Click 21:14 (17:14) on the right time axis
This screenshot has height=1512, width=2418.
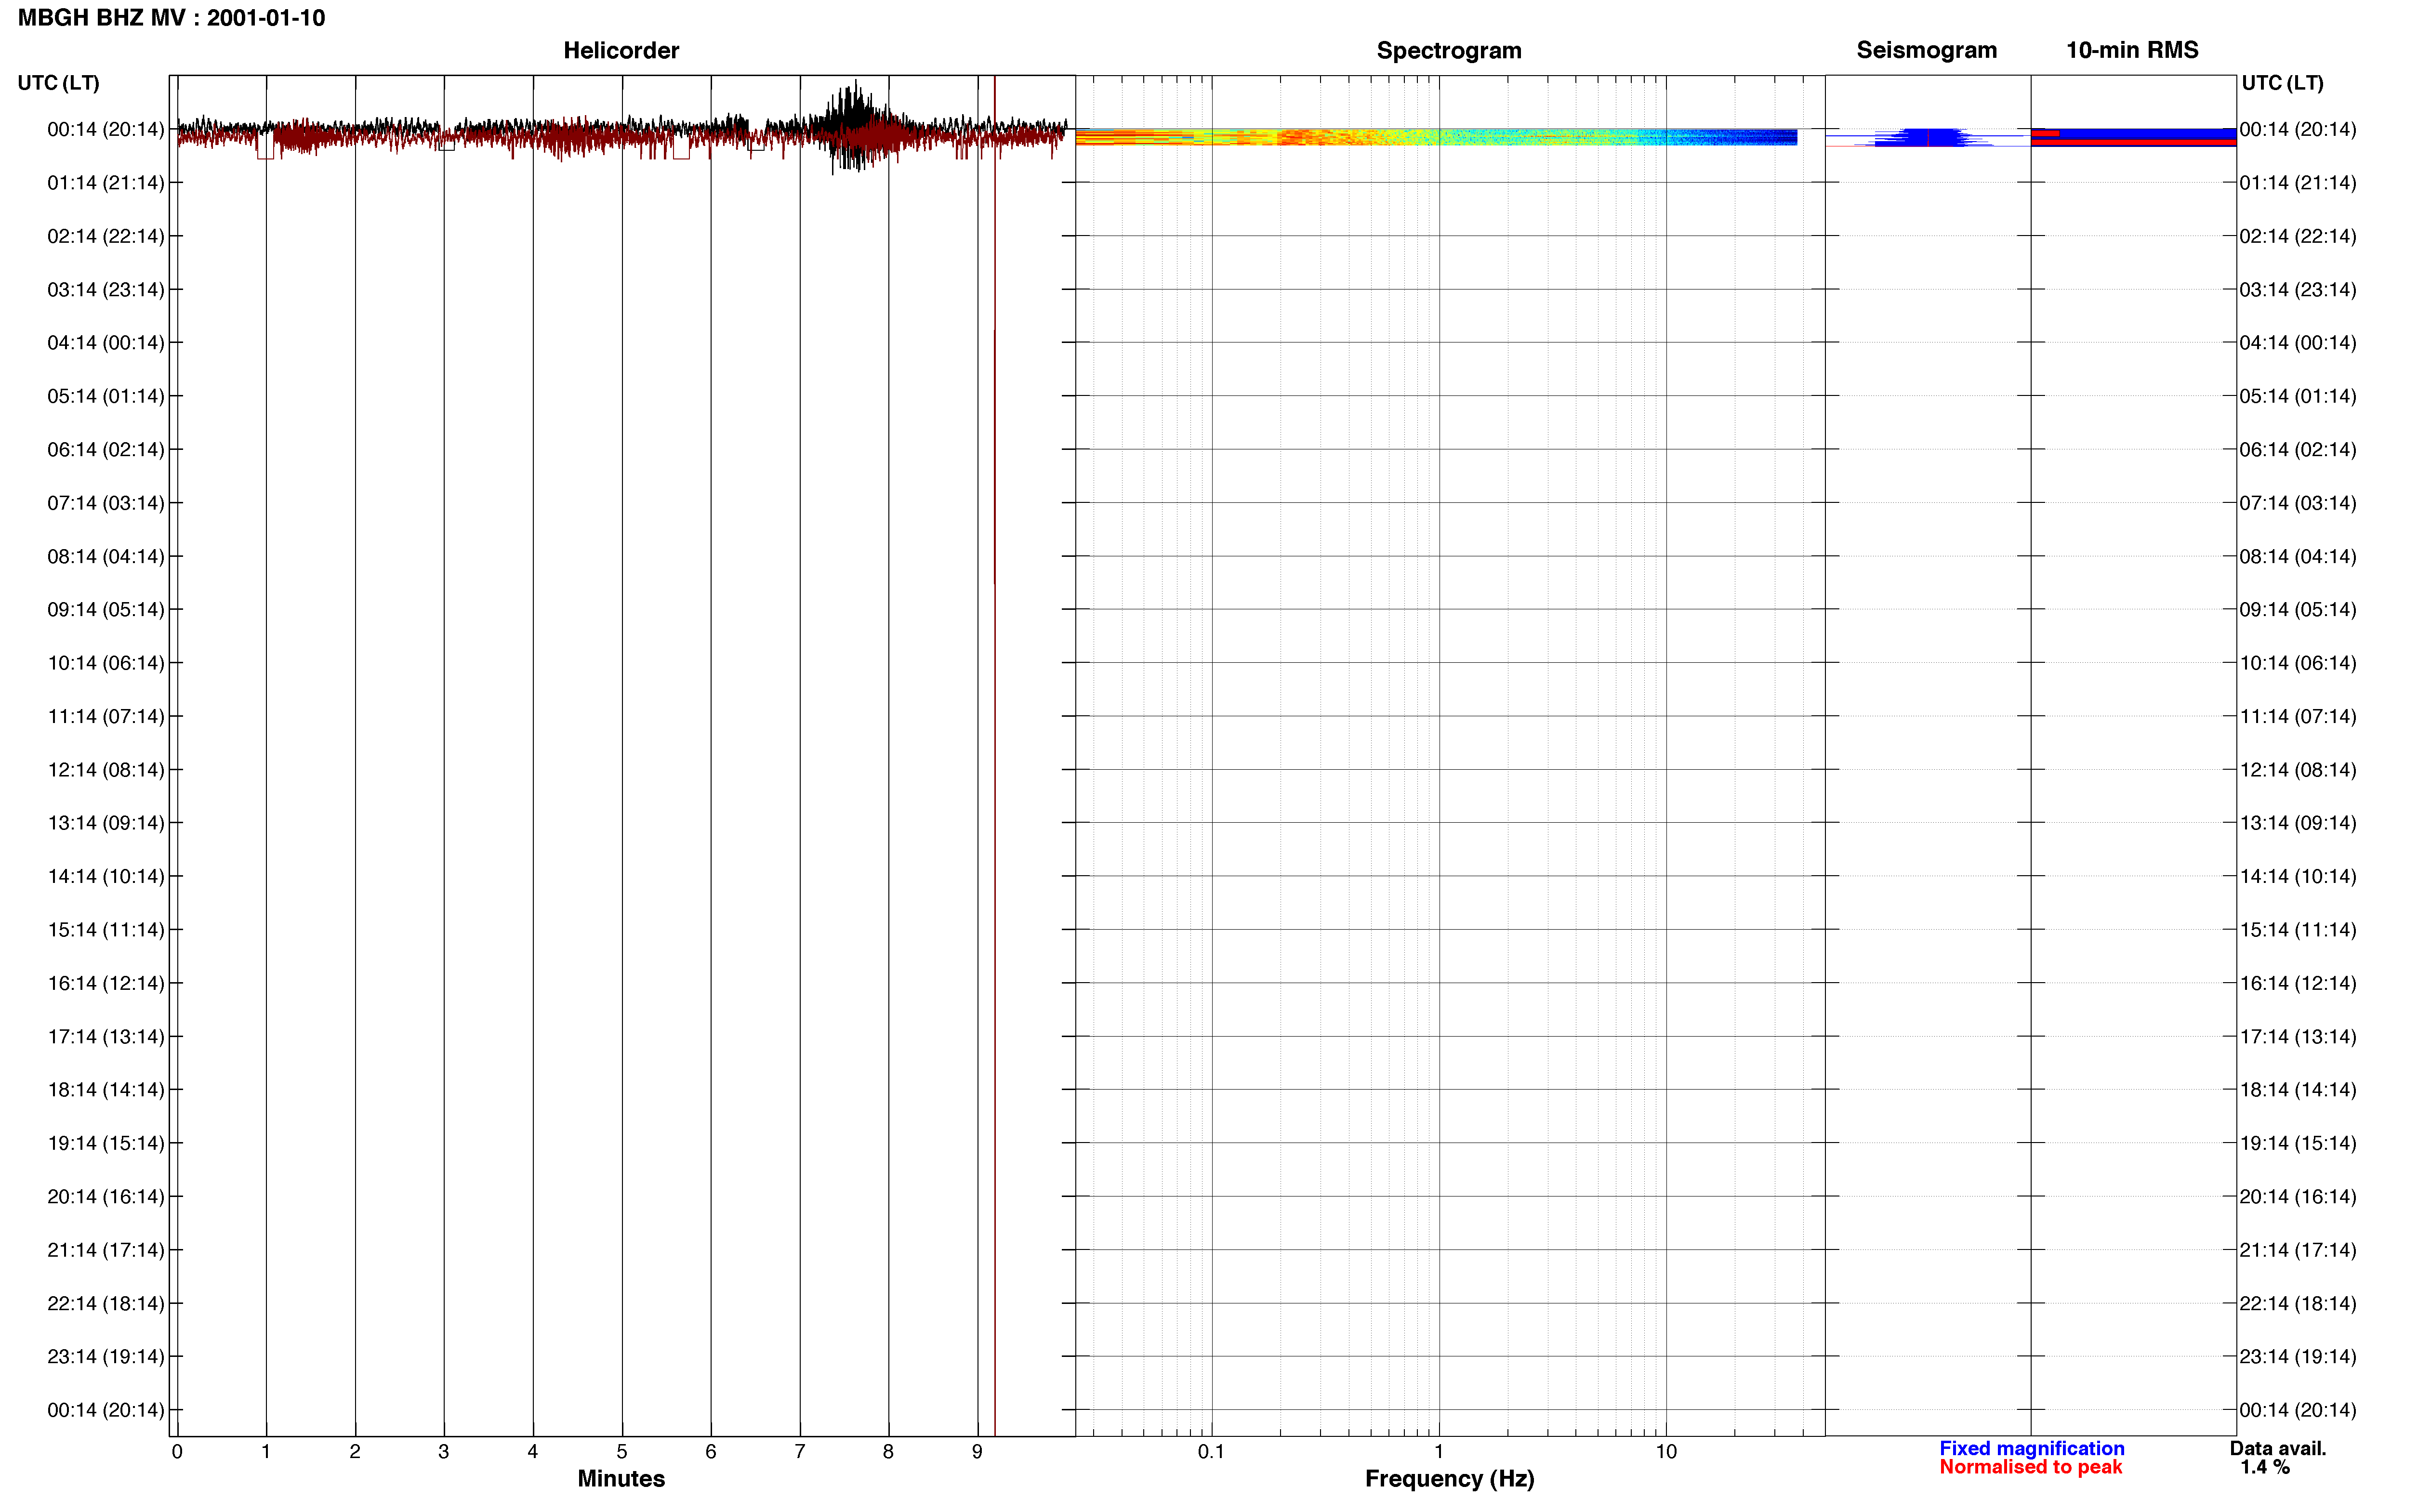click(x=2298, y=1250)
